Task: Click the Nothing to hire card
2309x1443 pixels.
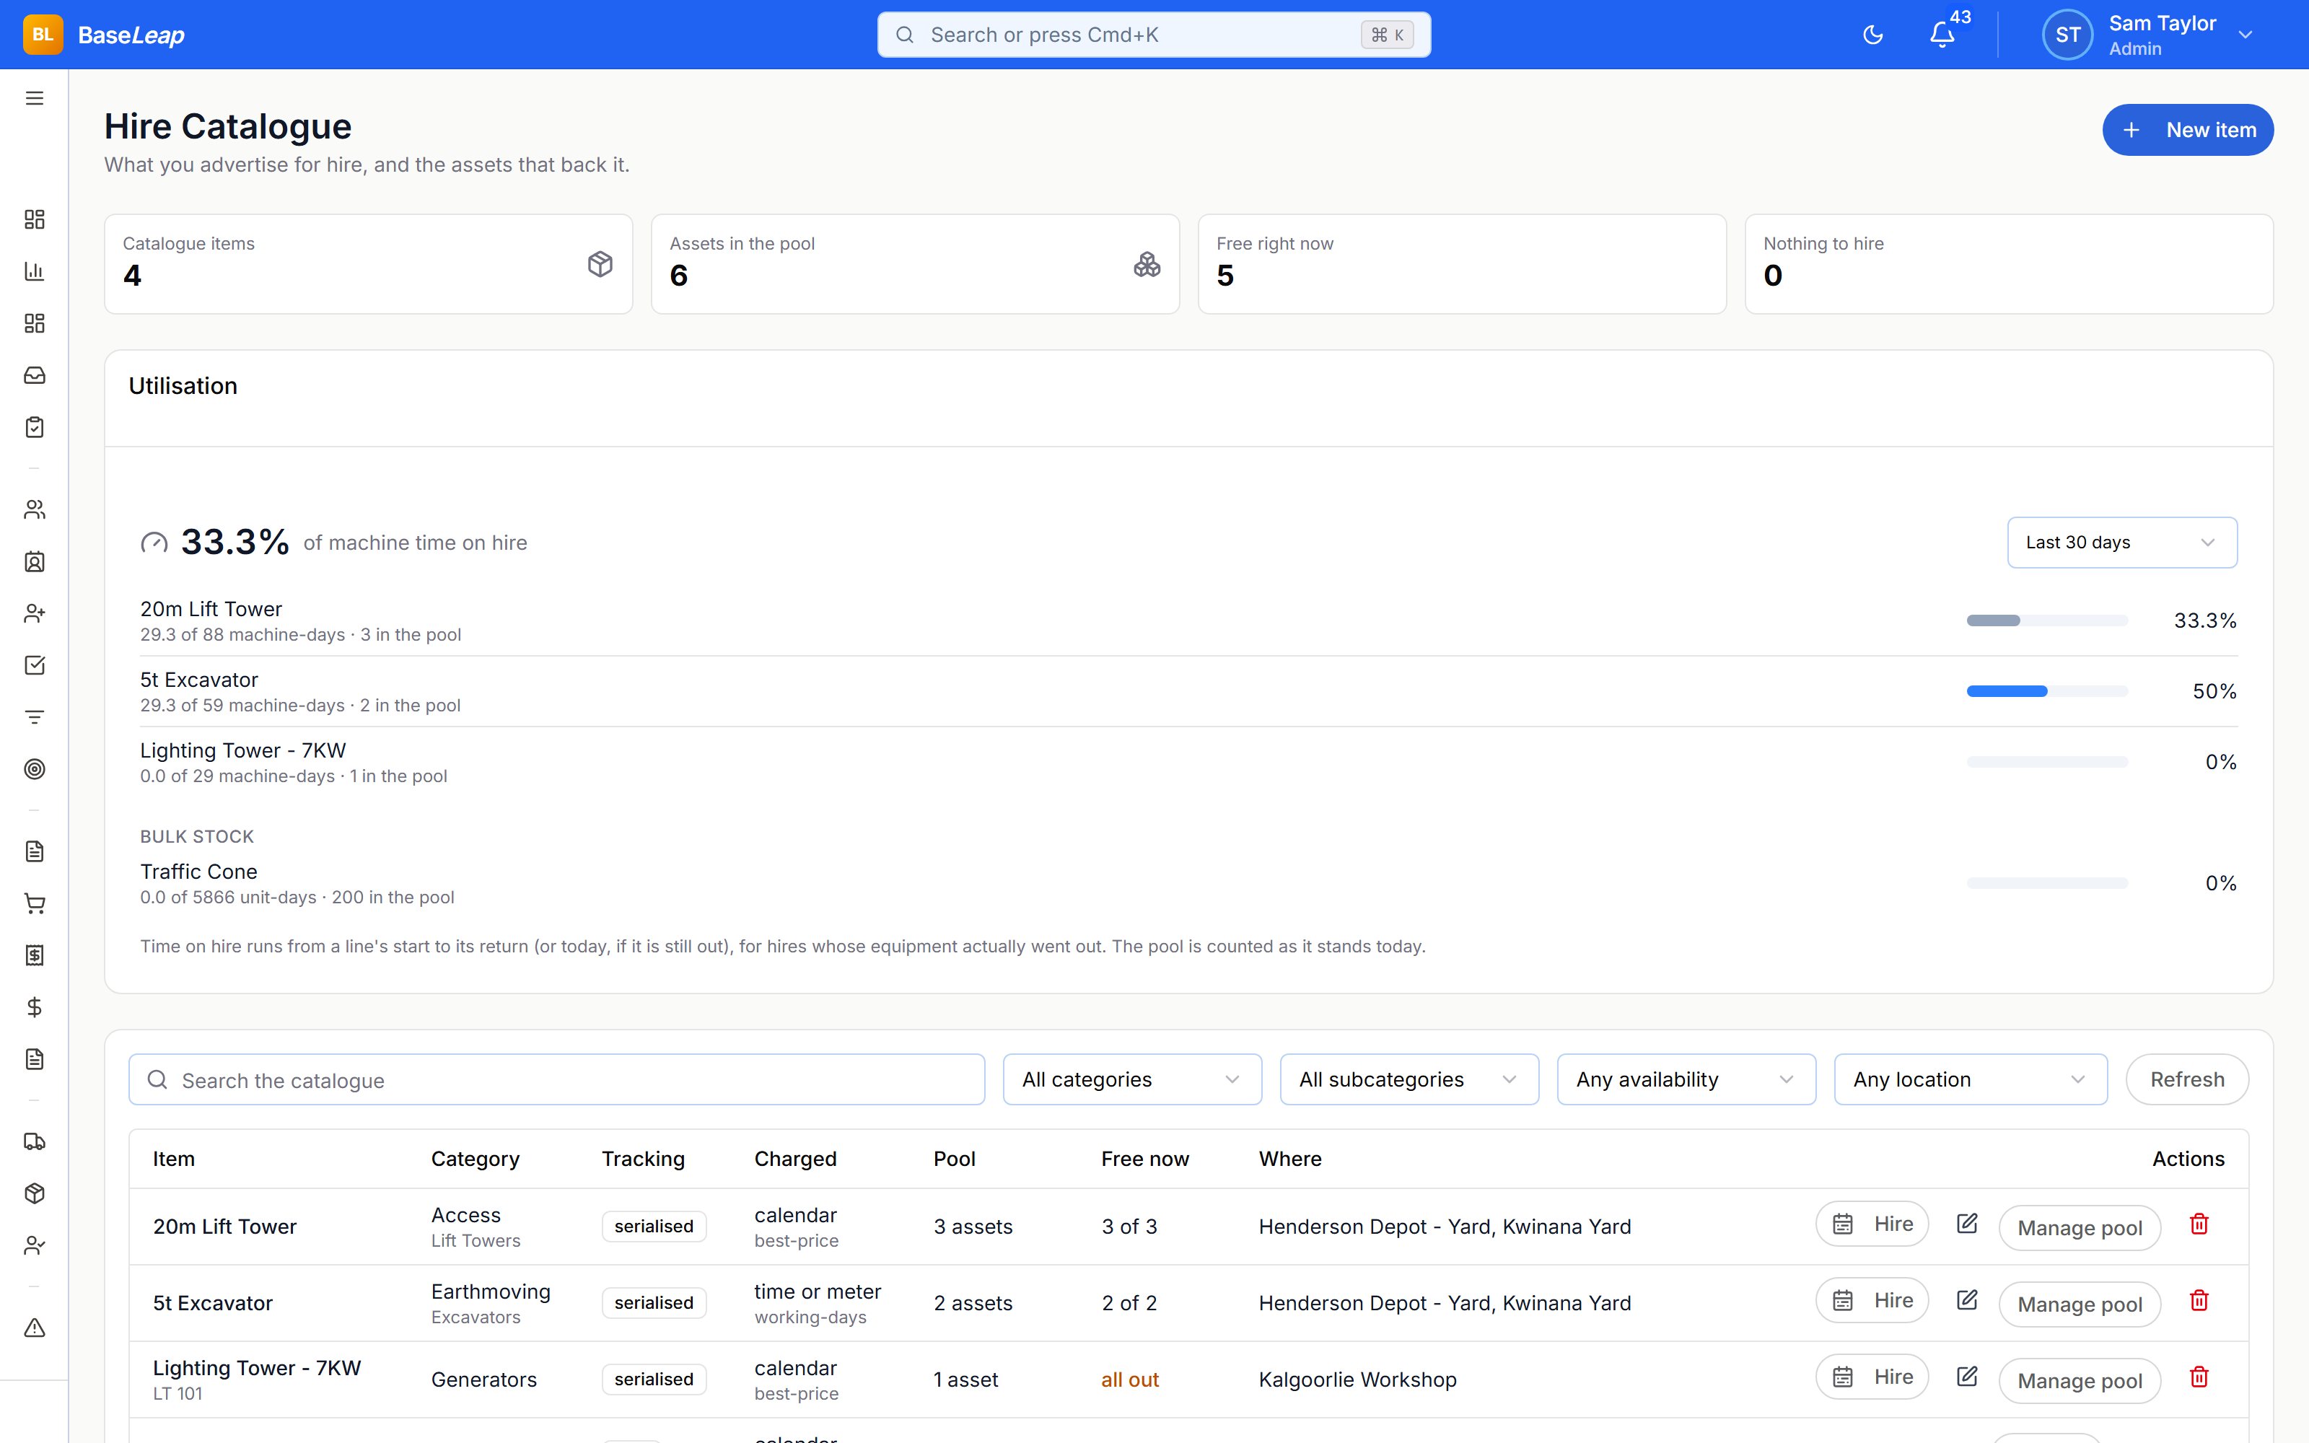Action: click(2008, 263)
